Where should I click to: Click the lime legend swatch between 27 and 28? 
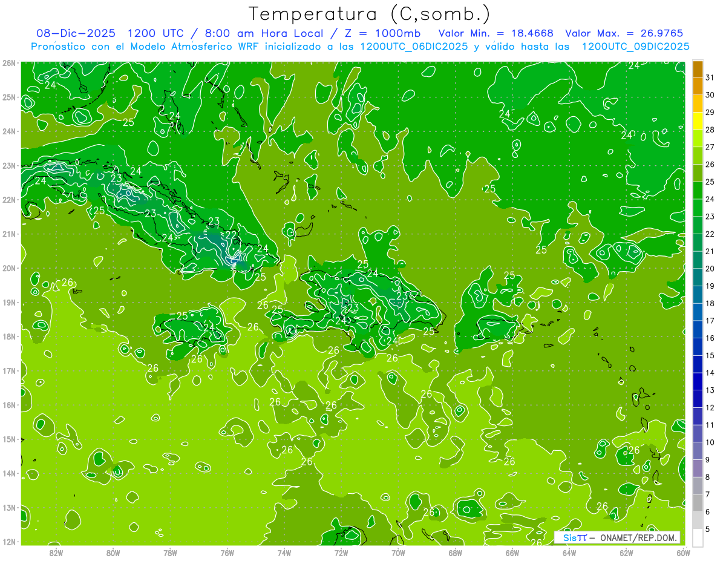point(698,138)
